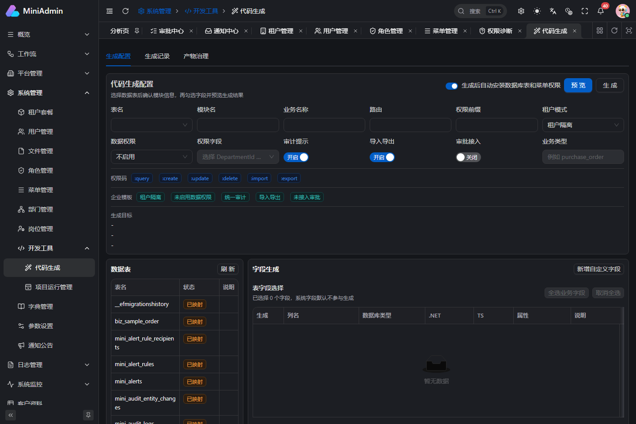Select the biz_sample_order table row
The height and width of the screenshot is (424, 636).
[174, 322]
